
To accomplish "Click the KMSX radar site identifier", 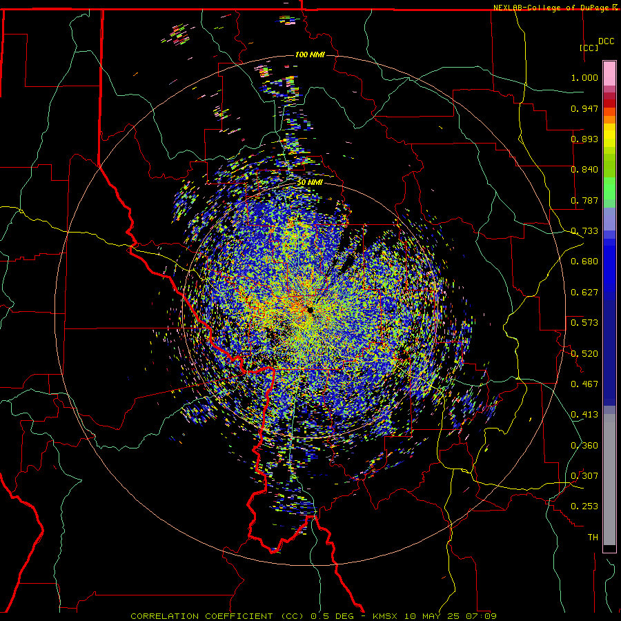I will click(386, 616).
